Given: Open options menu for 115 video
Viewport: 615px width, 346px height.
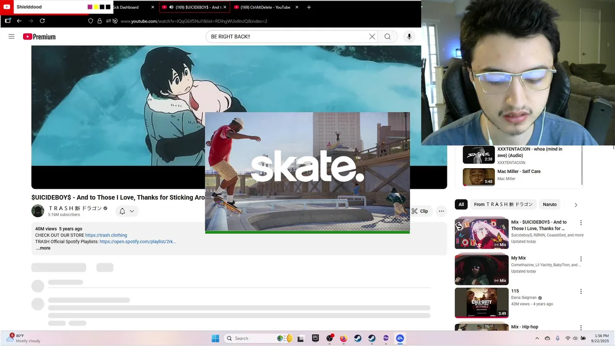Looking at the screenshot, I should point(581,292).
